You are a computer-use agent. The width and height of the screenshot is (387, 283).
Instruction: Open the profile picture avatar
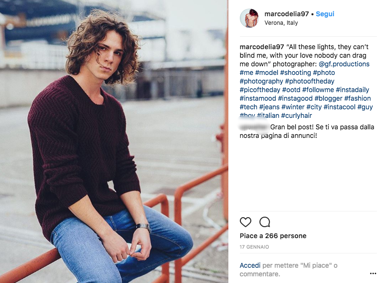(249, 18)
